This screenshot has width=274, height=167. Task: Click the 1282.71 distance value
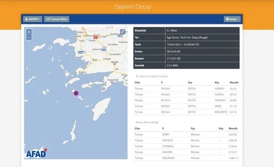[x=233, y=158]
